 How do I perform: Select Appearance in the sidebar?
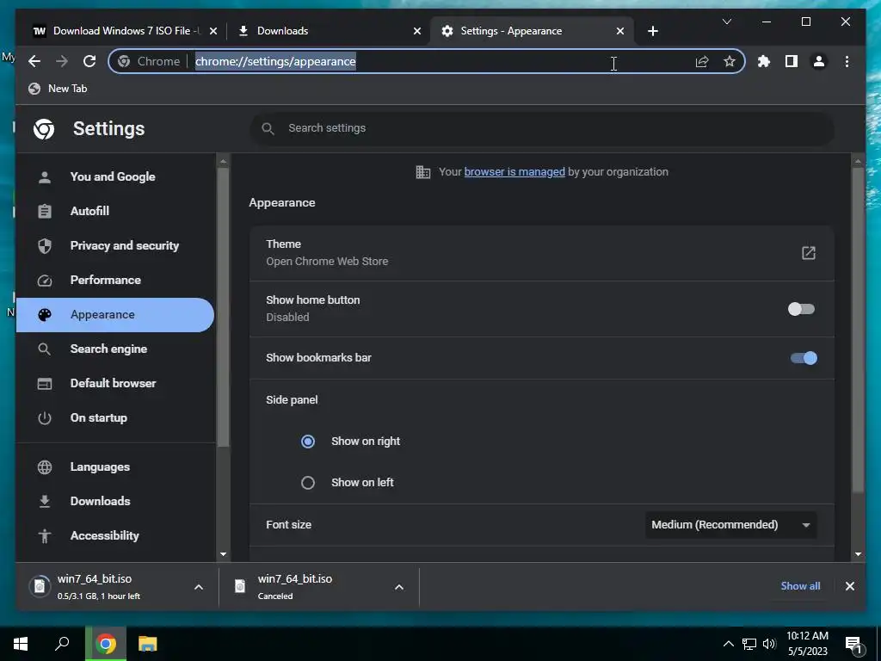[115, 315]
